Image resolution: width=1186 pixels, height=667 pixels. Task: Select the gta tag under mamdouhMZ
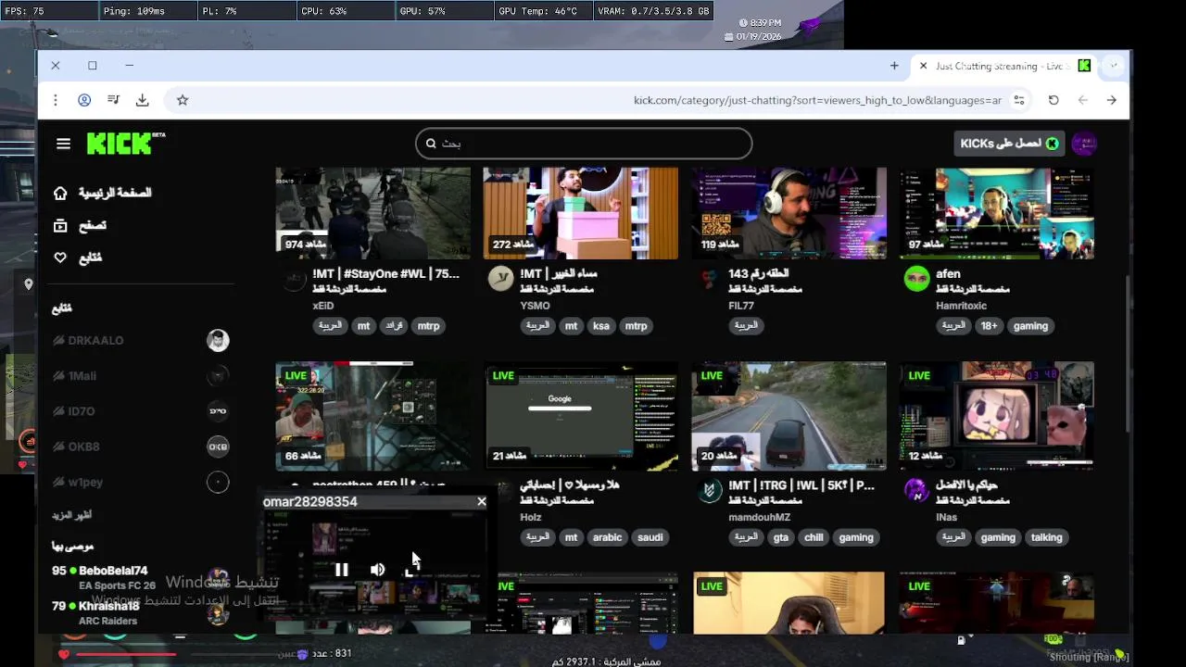click(781, 537)
